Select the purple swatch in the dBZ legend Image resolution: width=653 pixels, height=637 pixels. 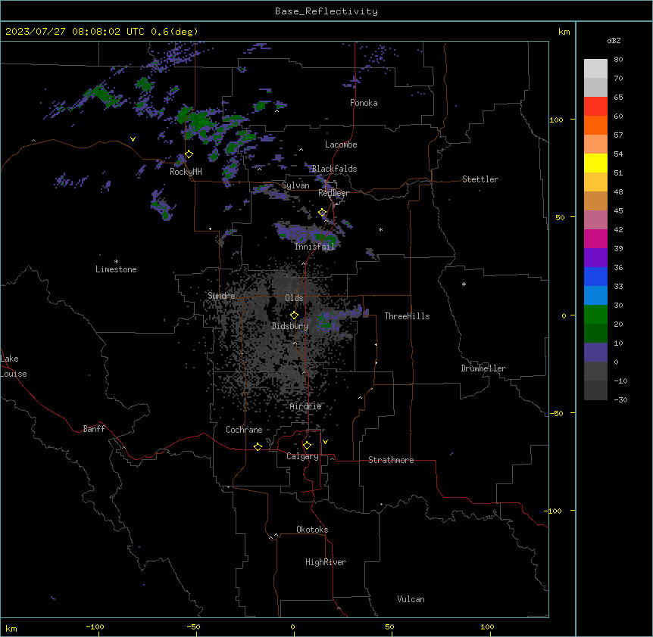[595, 257]
